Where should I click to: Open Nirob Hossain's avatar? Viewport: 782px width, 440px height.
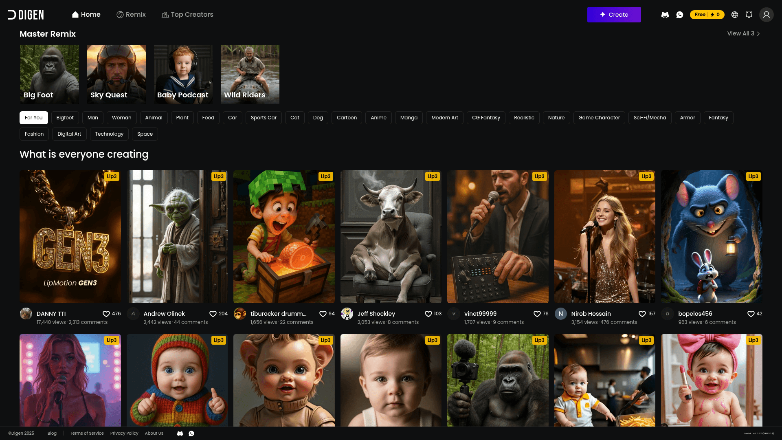pyautogui.click(x=561, y=314)
